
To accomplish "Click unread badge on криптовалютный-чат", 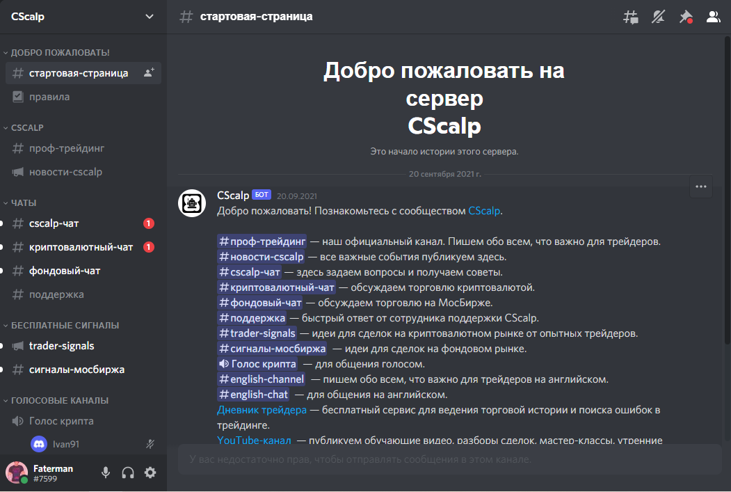I will [149, 247].
